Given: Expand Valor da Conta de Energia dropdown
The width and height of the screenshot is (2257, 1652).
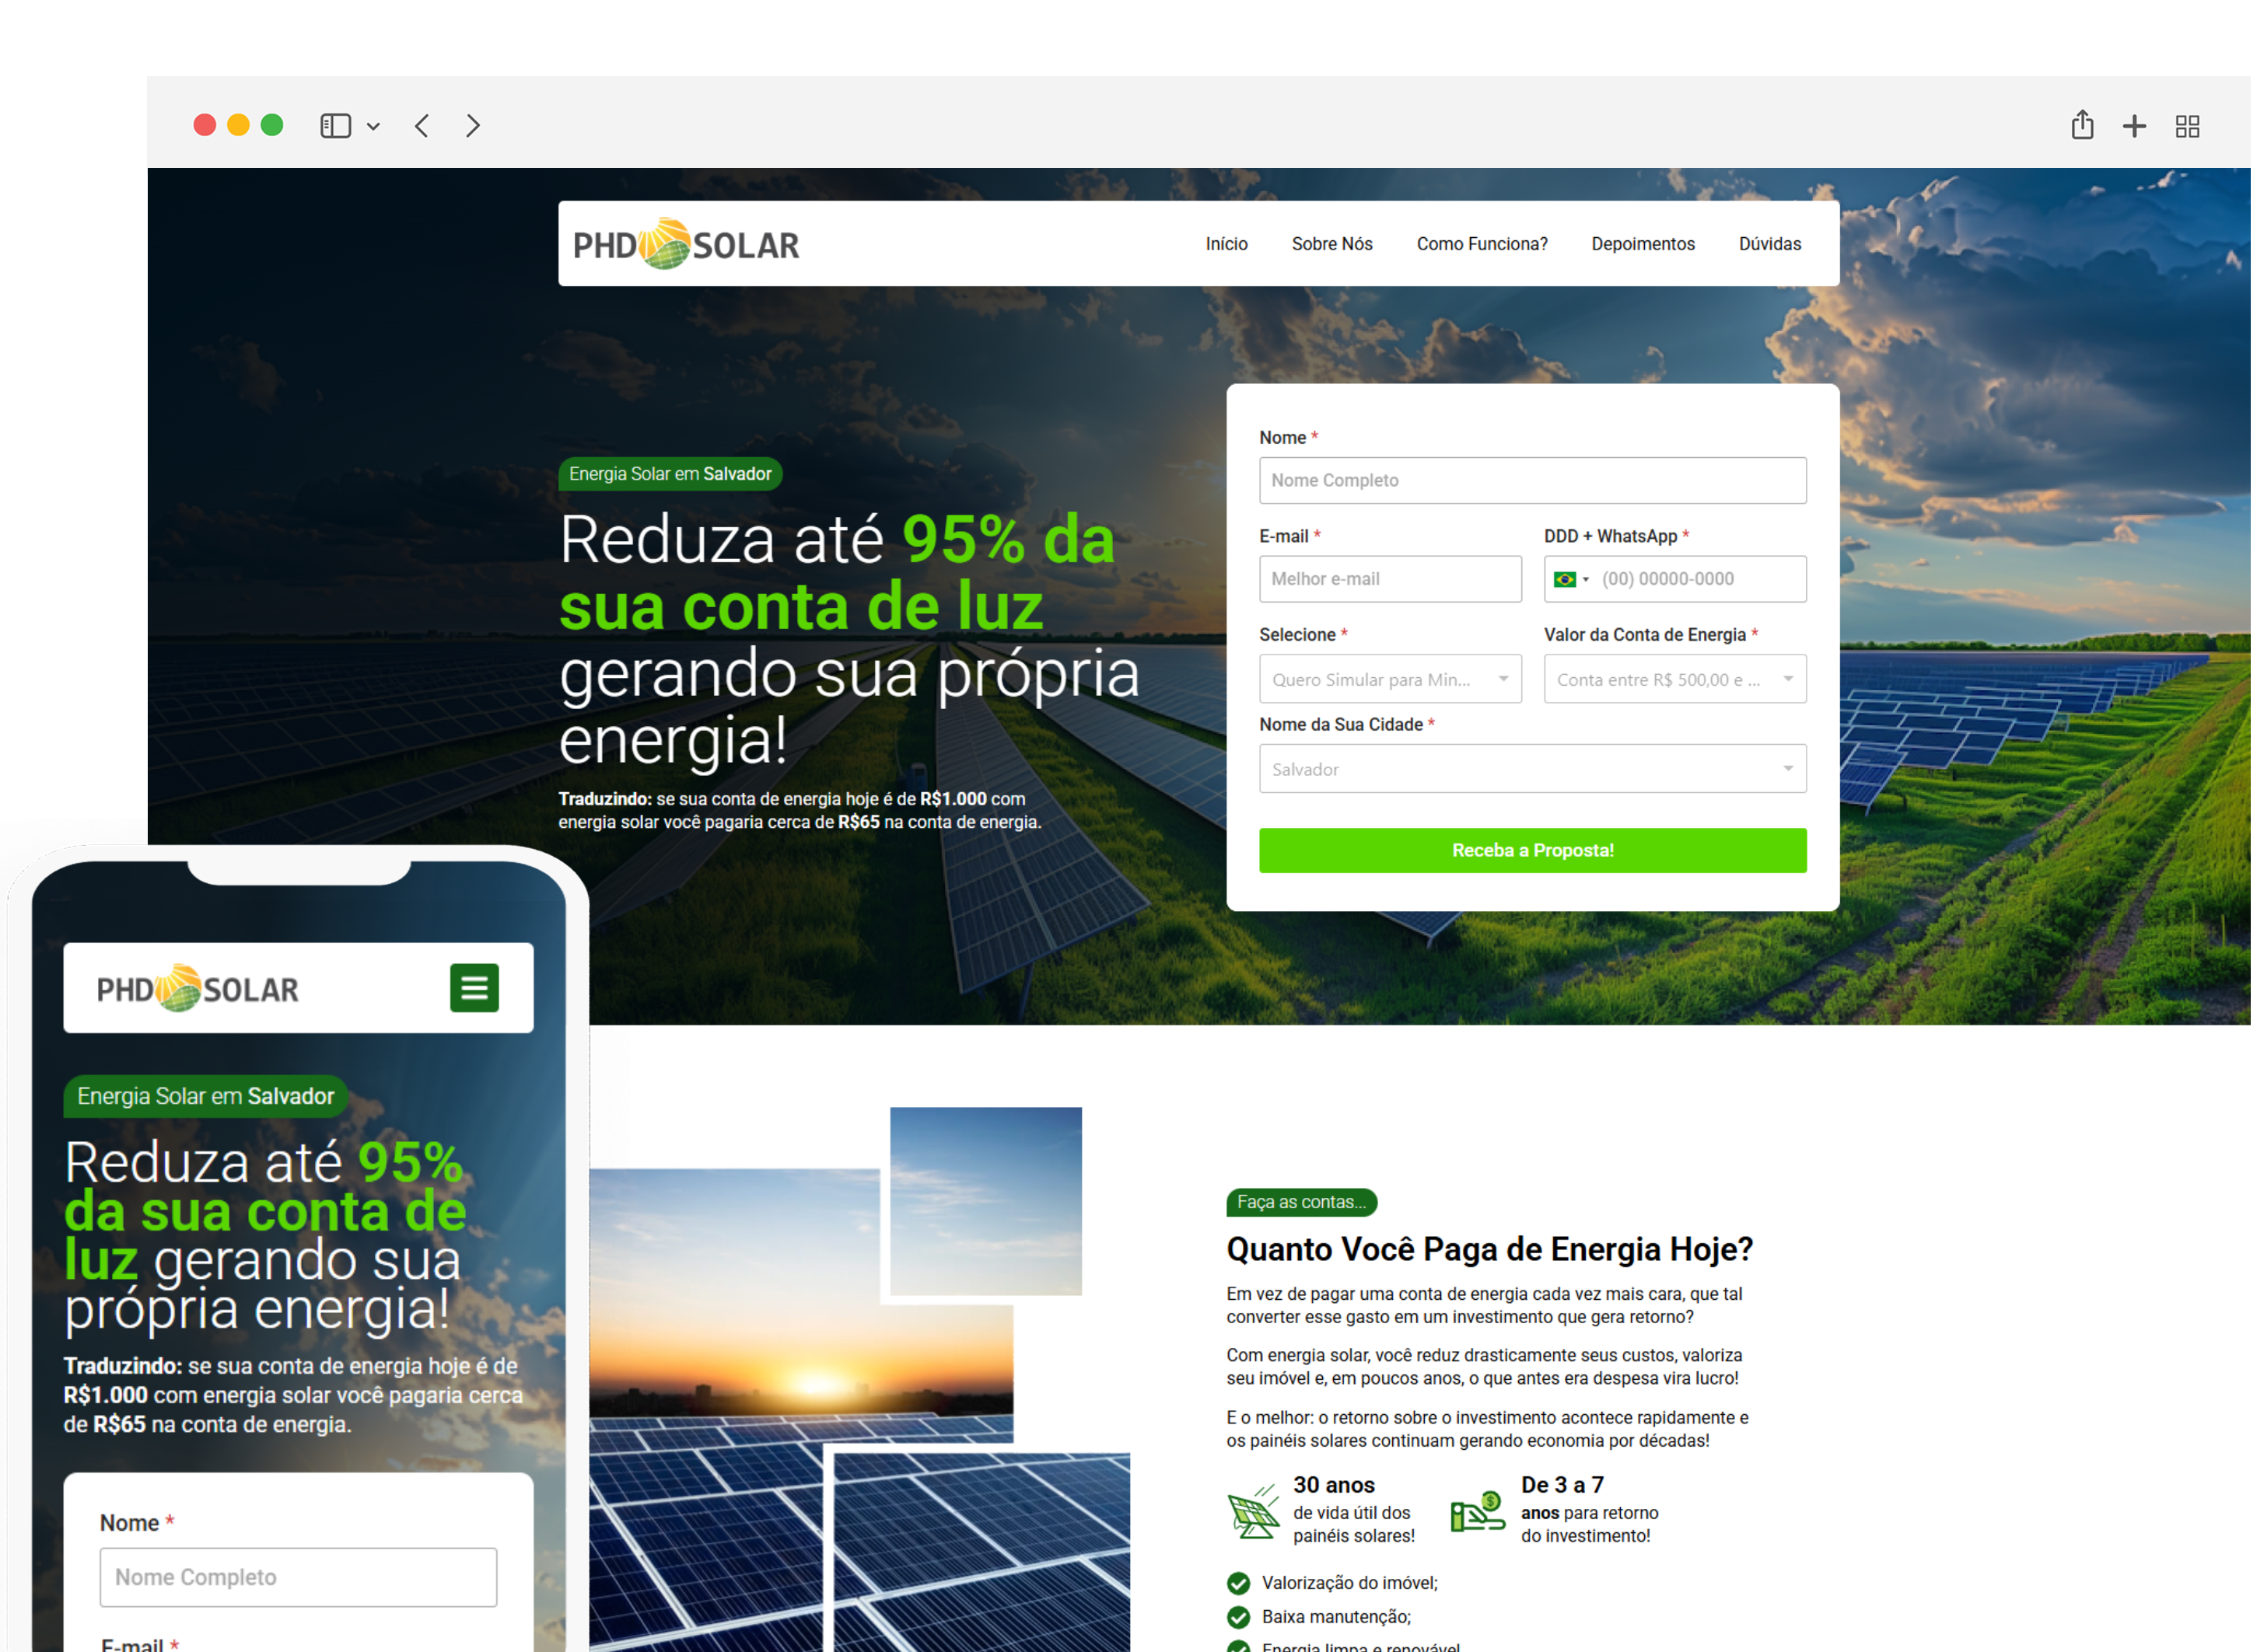Looking at the screenshot, I should click(x=1674, y=679).
